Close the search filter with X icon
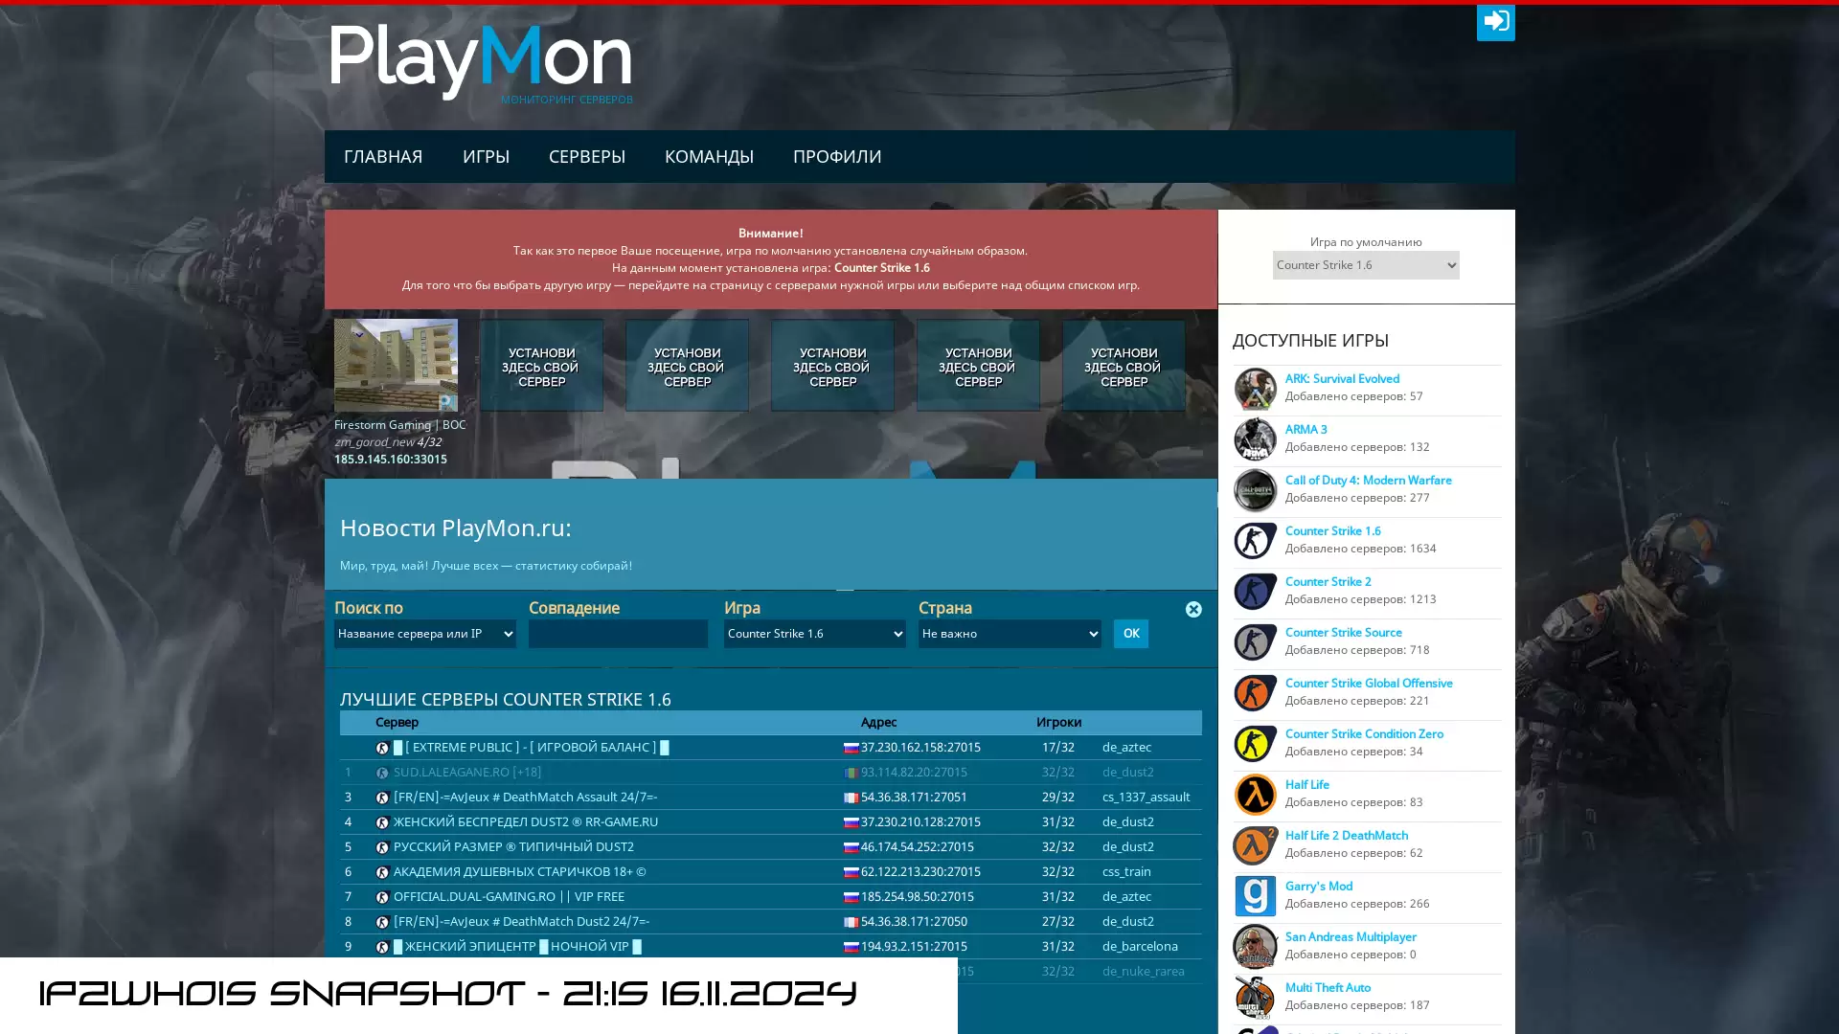1839x1034 pixels. coord(1193,610)
